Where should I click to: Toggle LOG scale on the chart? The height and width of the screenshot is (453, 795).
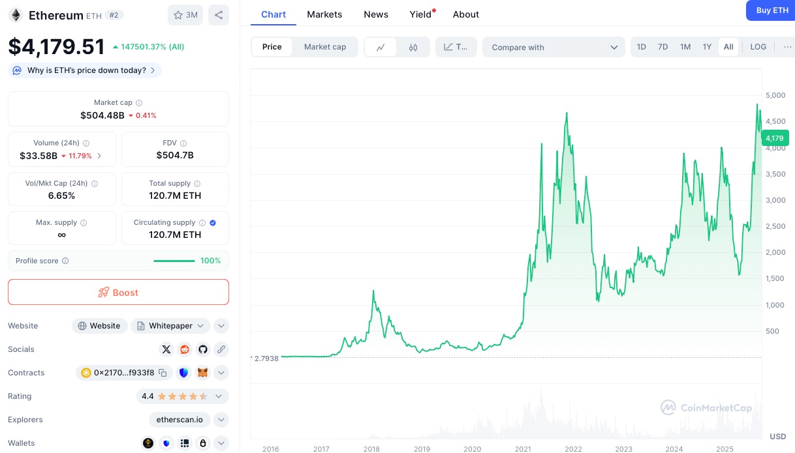pos(758,47)
